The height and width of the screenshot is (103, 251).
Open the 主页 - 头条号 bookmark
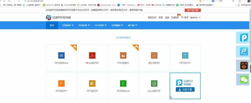[144, 5]
